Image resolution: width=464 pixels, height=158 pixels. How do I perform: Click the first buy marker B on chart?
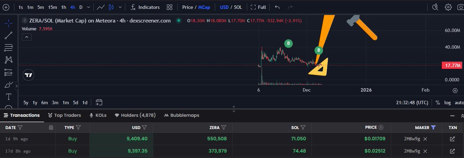(x=288, y=43)
